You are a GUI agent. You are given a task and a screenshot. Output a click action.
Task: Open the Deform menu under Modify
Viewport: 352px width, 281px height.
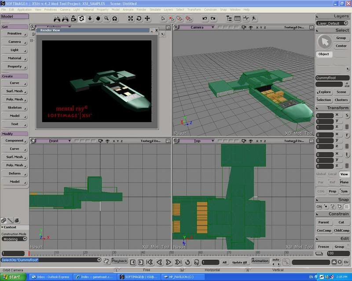tap(15, 173)
